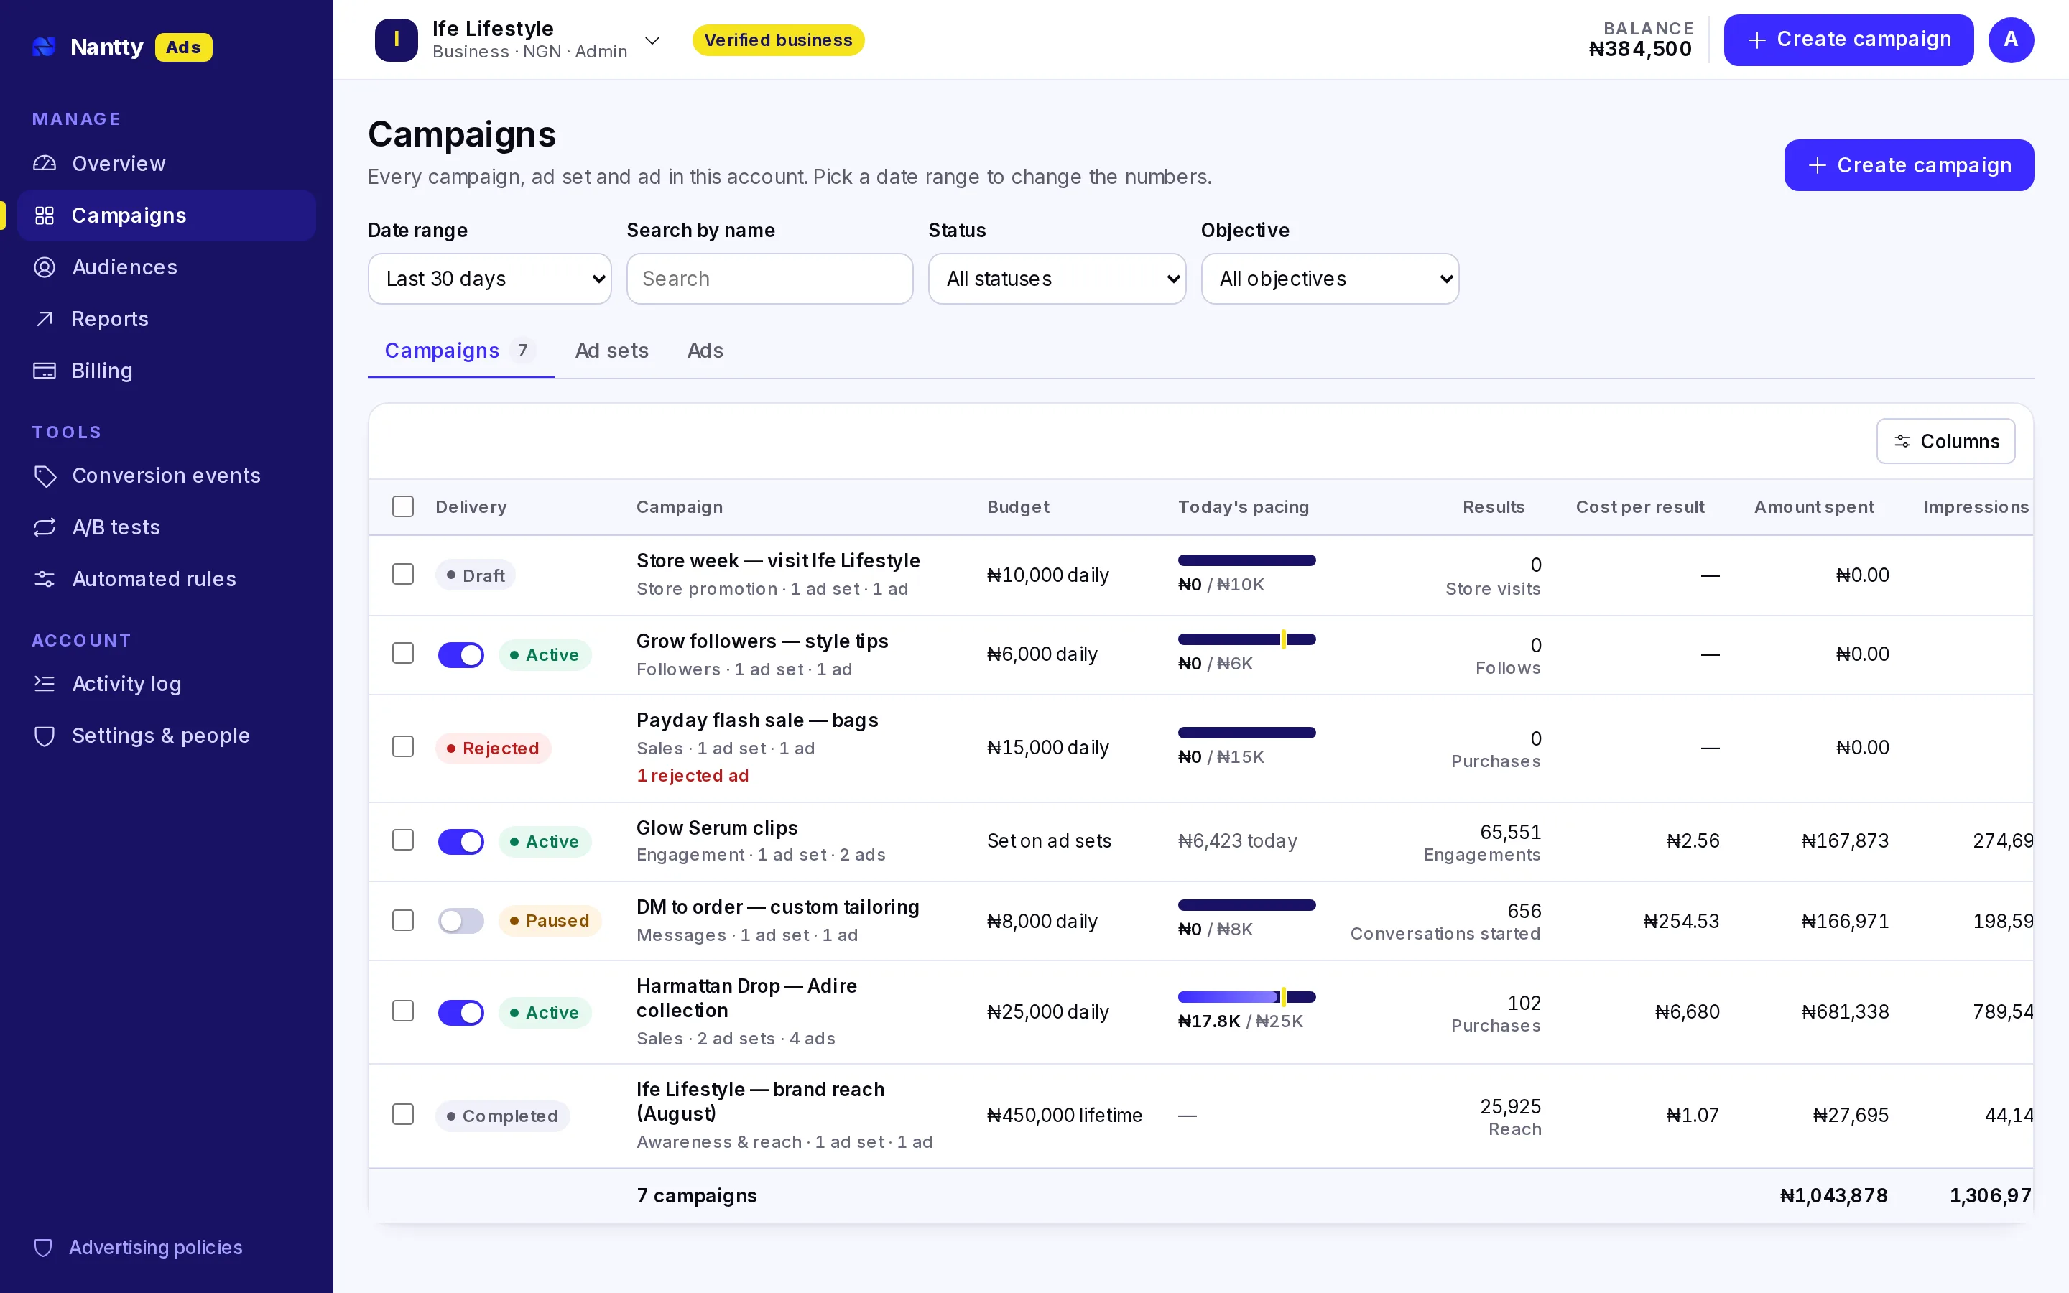Tick the select-all checkbox in table header
Image resolution: width=2069 pixels, height=1293 pixels.
(403, 506)
